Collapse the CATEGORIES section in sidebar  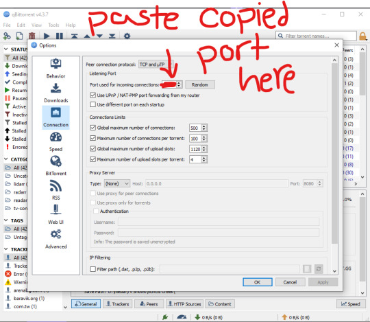click(6, 159)
